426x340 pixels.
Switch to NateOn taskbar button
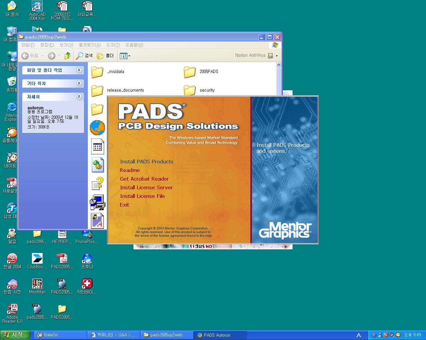pyautogui.click(x=60, y=335)
